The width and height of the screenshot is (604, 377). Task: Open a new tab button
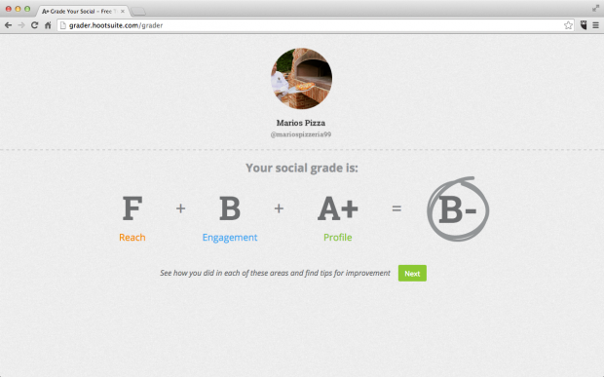click(138, 12)
